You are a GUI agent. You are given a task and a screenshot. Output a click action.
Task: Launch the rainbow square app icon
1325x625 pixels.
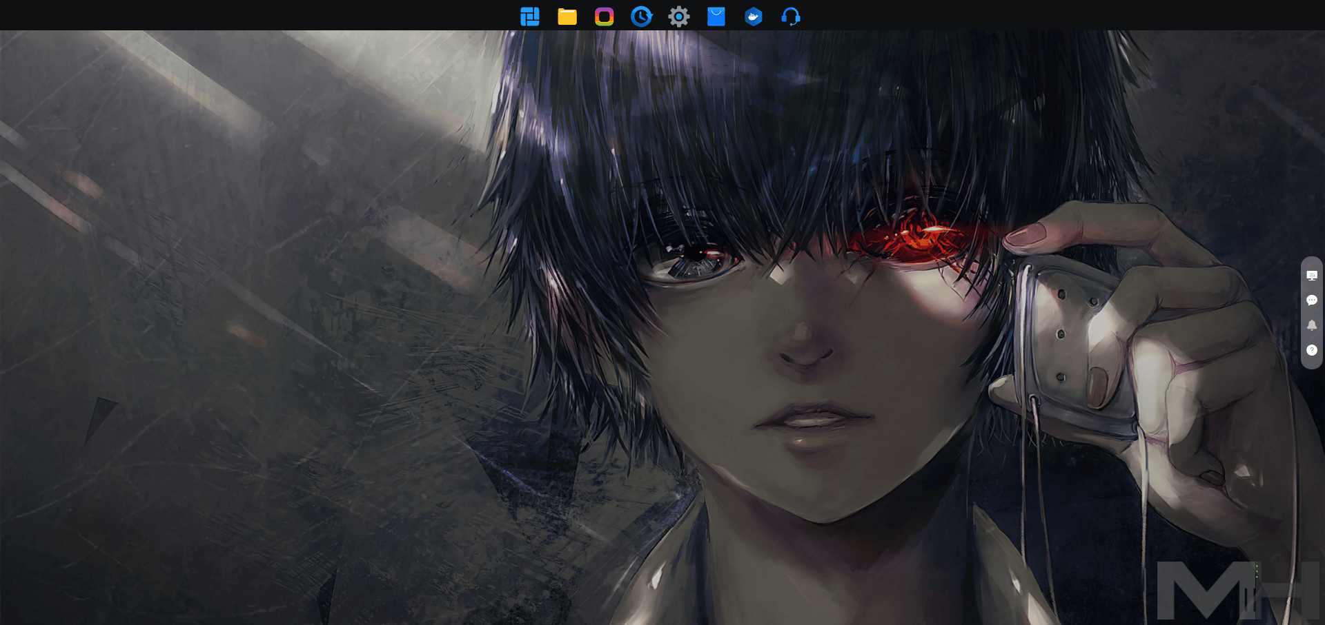pos(605,17)
